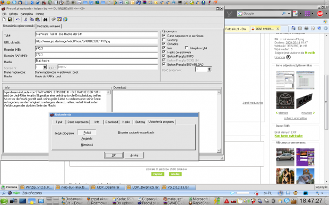
Task: Click the browser settings gear icon
Action: click(x=326, y=28)
